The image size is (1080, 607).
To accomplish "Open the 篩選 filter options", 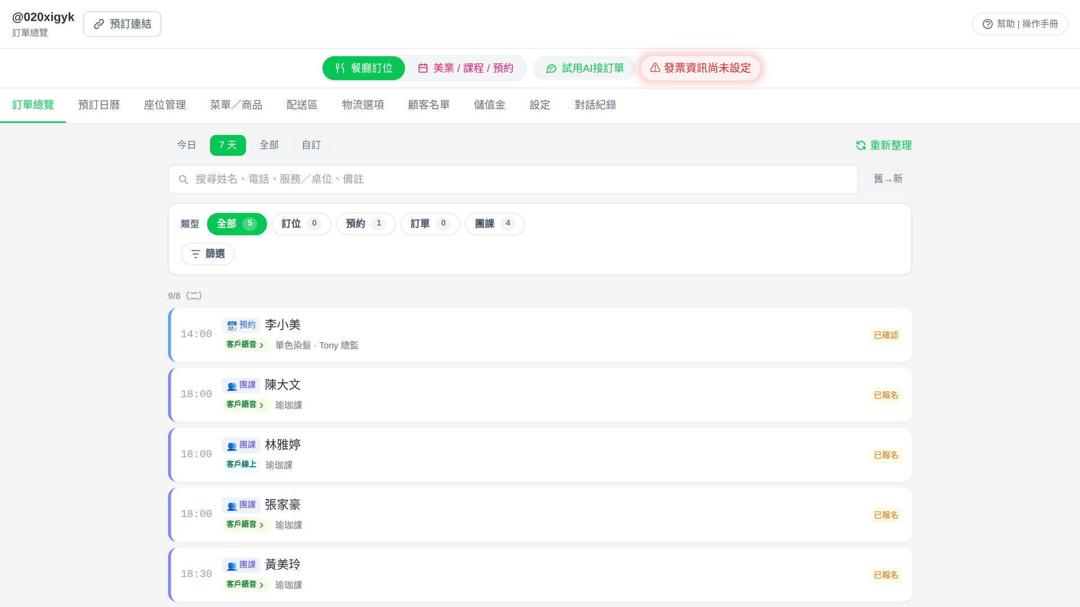I will coord(208,254).
